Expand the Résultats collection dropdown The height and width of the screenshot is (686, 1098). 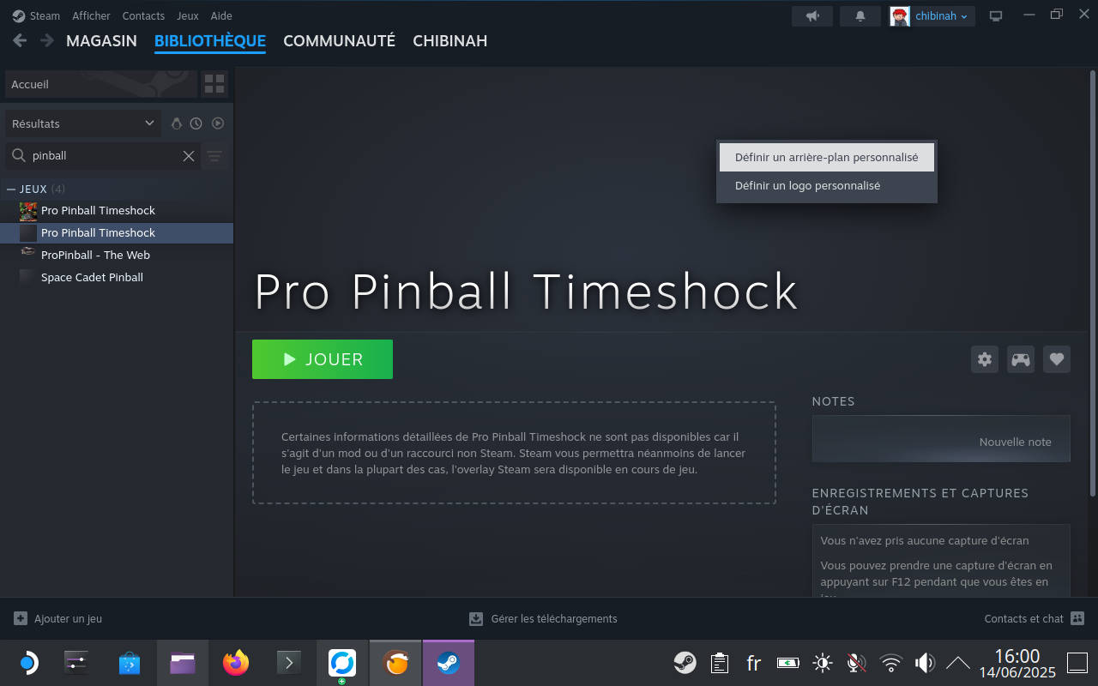[83, 123]
